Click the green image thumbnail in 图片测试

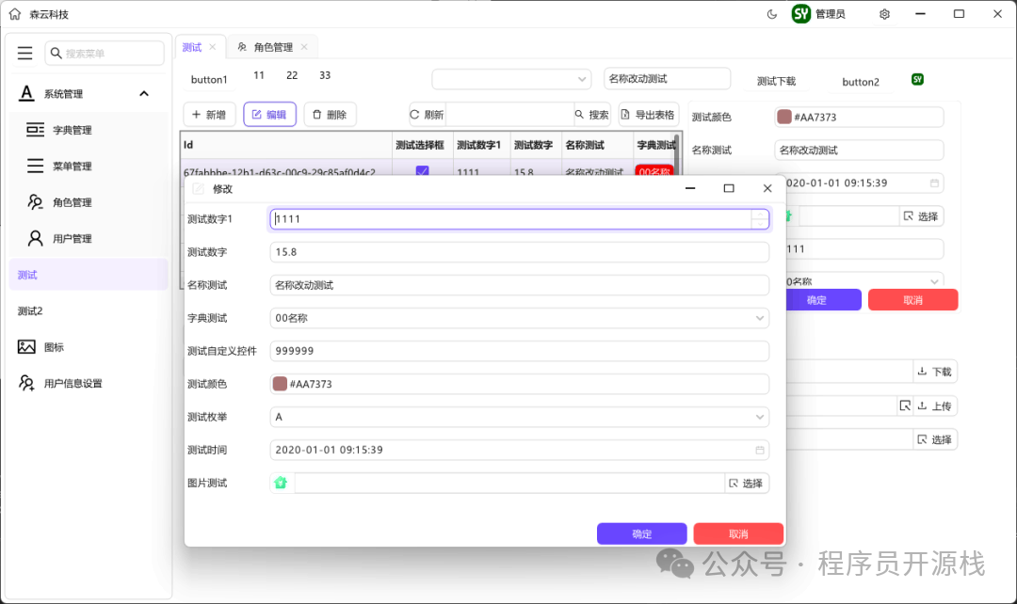[x=281, y=483]
